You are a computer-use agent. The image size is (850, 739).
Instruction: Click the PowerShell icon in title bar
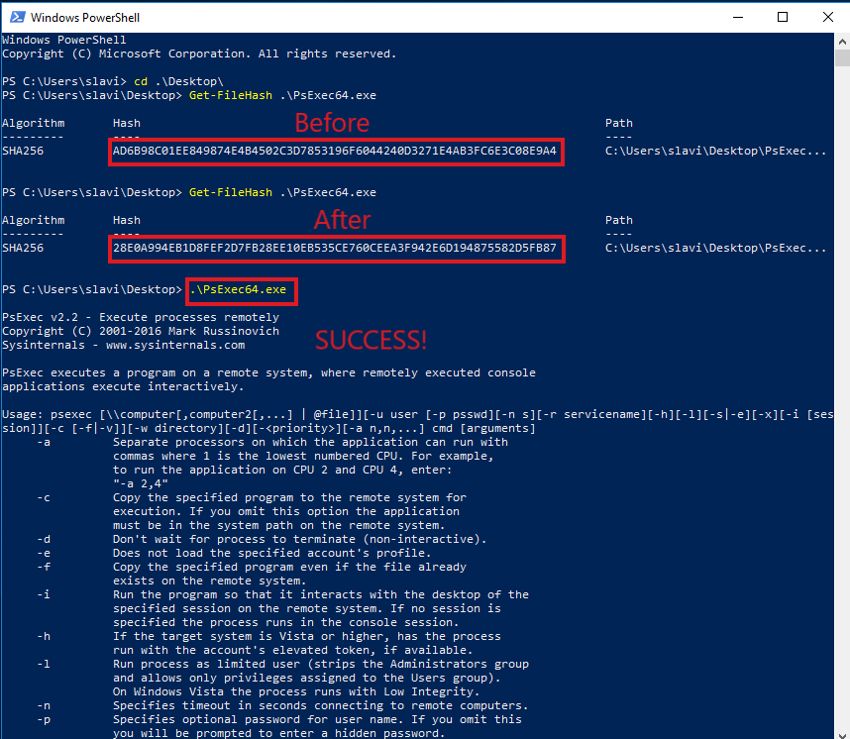point(18,17)
